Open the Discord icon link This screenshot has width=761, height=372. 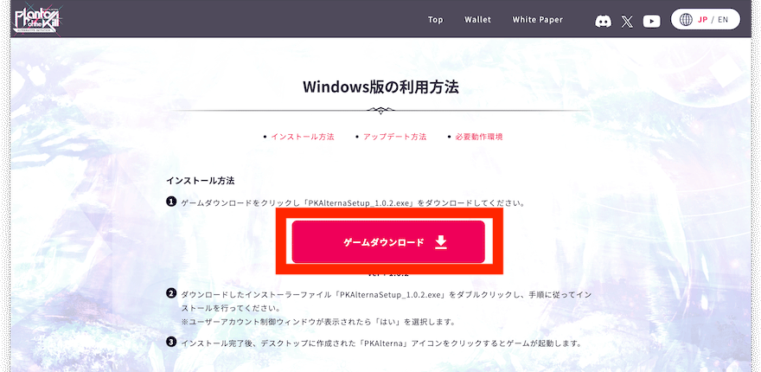[604, 21]
